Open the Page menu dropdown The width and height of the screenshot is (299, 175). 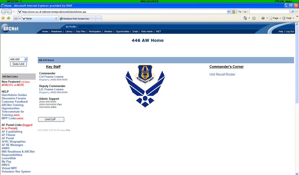(x=275, y=18)
